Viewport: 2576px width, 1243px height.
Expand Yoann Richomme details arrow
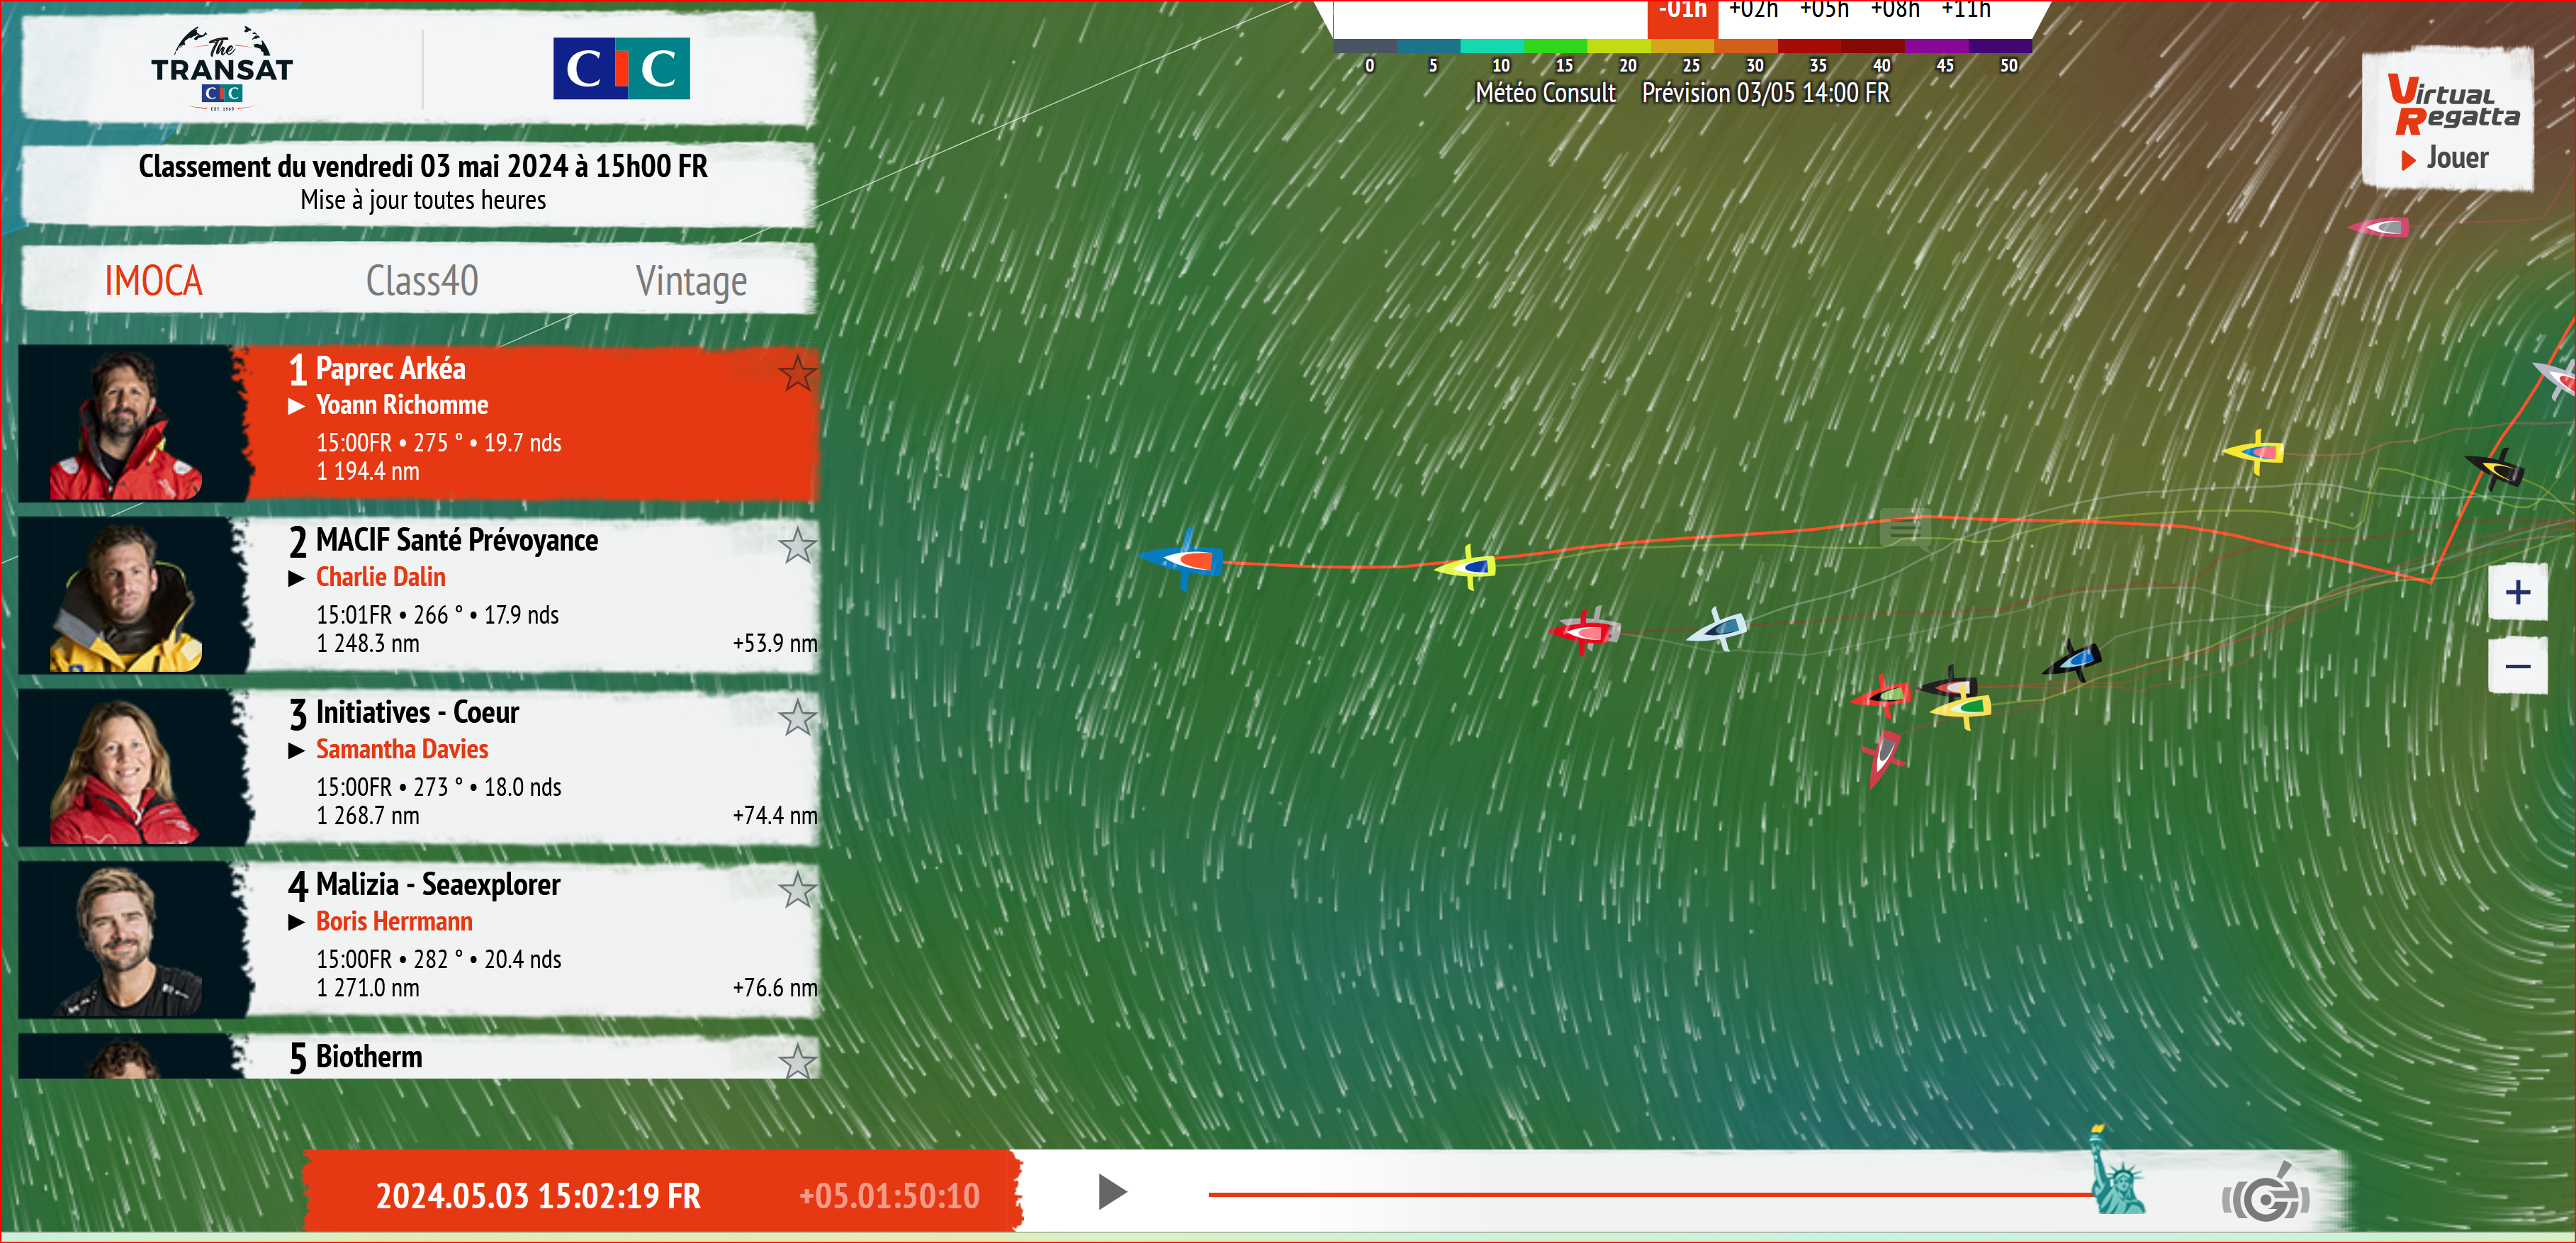[296, 406]
